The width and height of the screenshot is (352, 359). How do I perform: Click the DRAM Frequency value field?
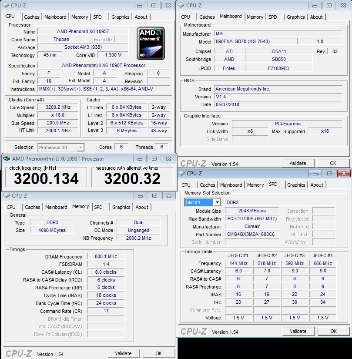click(x=106, y=257)
